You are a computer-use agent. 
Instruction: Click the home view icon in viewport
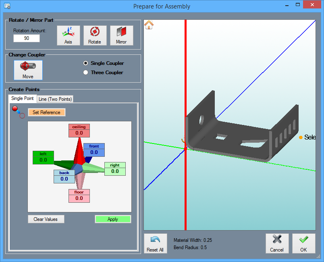click(149, 25)
